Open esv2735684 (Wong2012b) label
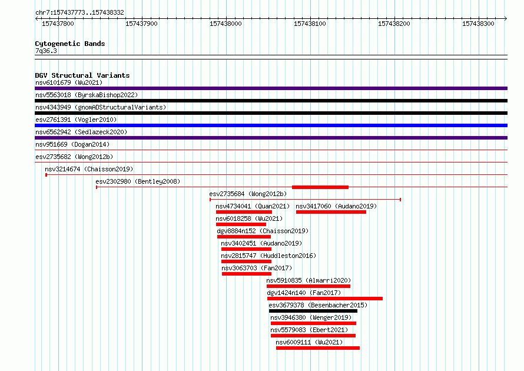The image size is (524, 371). click(x=248, y=194)
